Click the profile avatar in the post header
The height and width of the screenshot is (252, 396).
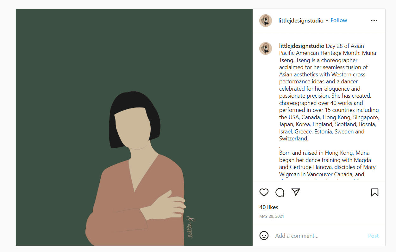(x=266, y=21)
